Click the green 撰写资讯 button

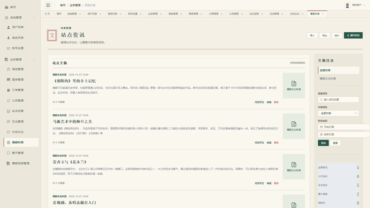point(353,36)
